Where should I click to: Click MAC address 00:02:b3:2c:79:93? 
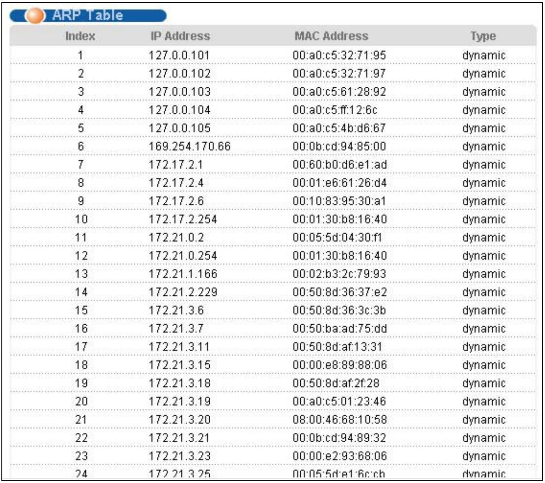339,274
